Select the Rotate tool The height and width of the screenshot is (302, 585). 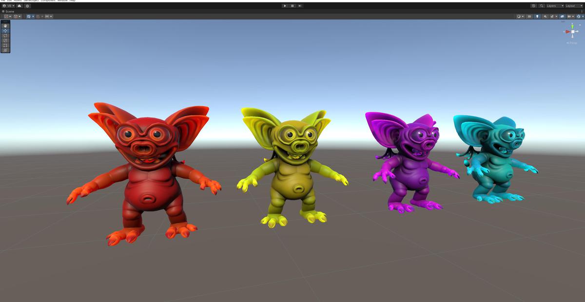coord(5,36)
